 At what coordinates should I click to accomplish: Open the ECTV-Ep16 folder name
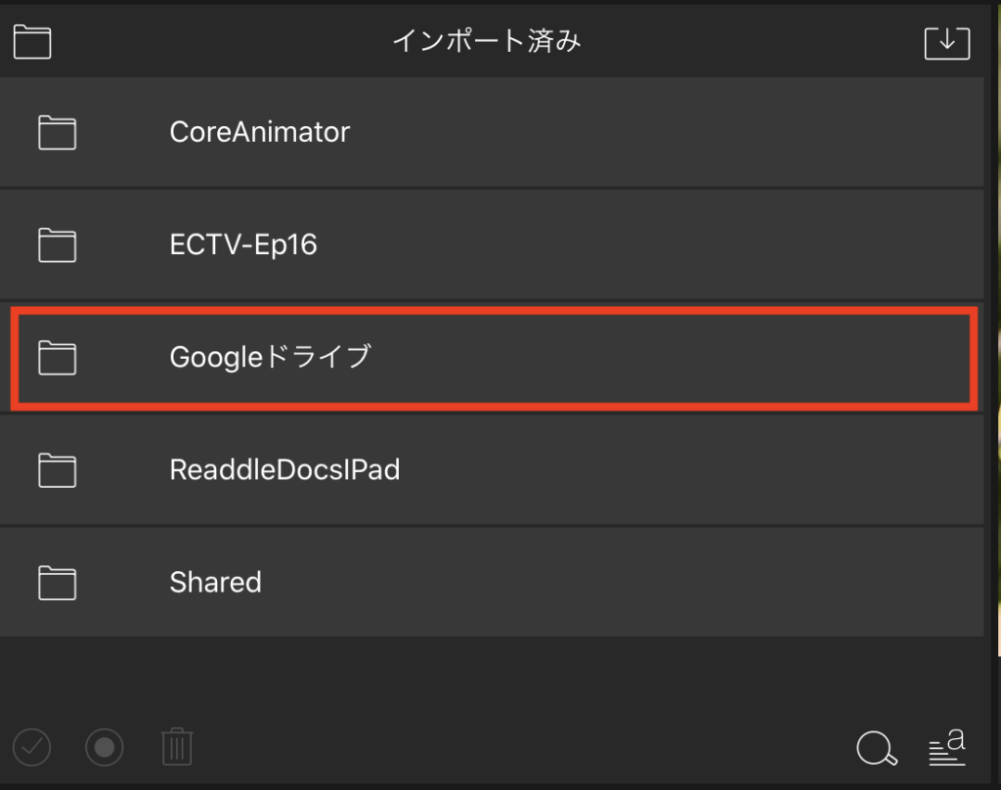click(243, 244)
